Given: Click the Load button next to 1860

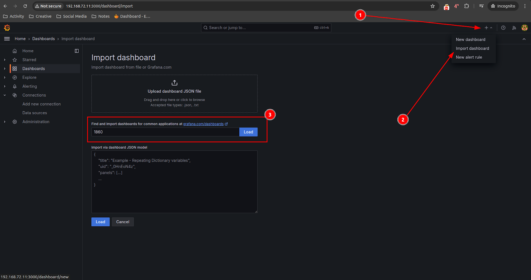Looking at the screenshot, I should pyautogui.click(x=248, y=132).
